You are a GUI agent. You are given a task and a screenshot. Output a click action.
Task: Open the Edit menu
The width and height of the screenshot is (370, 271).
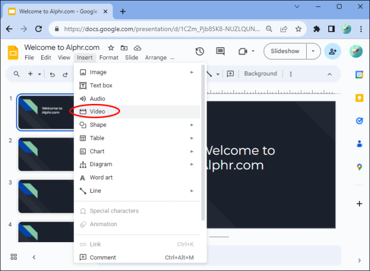coord(46,57)
